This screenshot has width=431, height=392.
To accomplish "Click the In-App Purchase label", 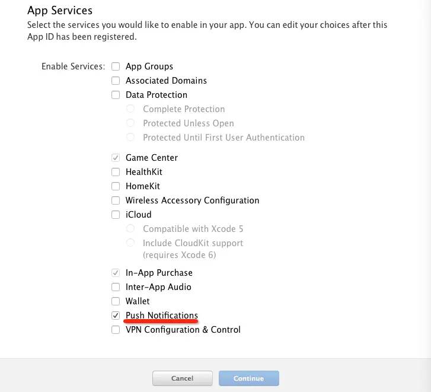I will (159, 273).
